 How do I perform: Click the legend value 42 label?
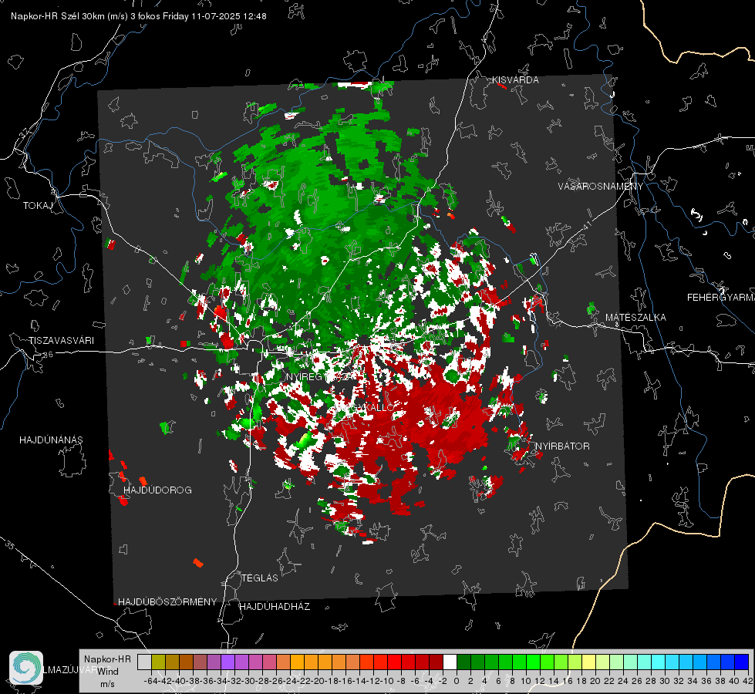coord(748,681)
